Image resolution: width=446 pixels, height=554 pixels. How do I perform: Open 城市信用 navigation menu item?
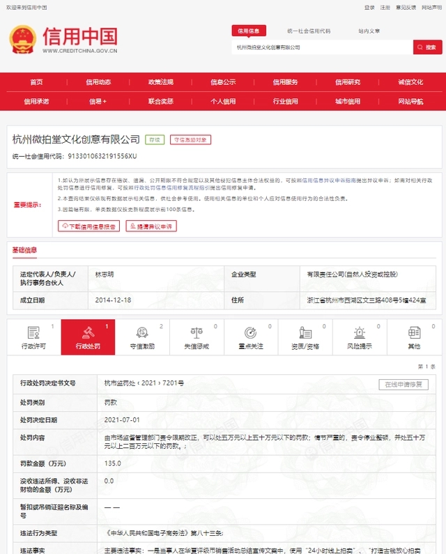click(348, 102)
